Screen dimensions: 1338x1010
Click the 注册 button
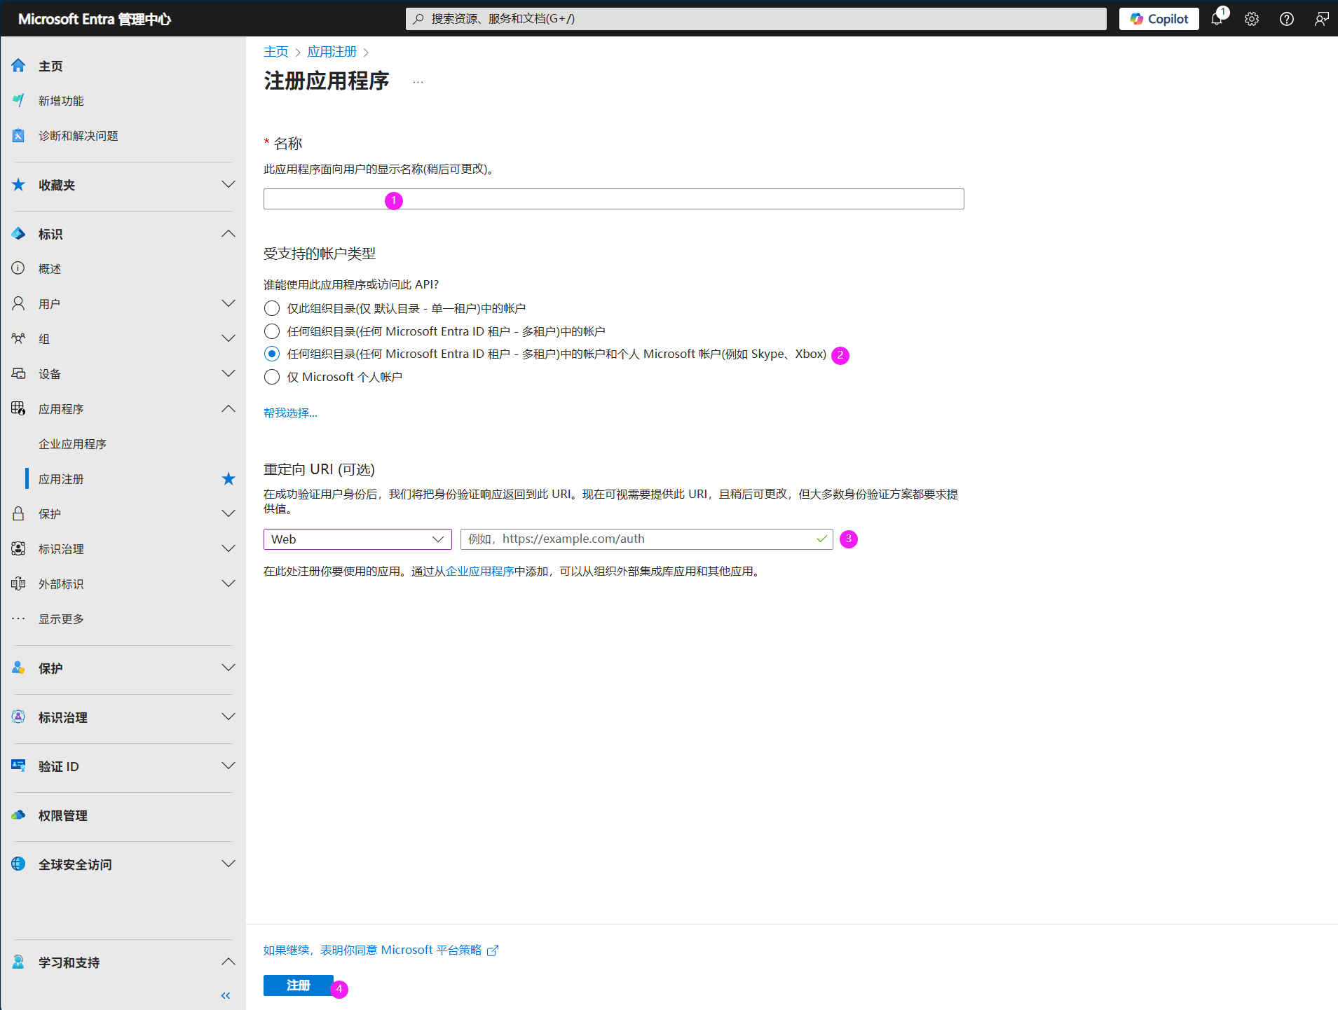pyautogui.click(x=299, y=985)
